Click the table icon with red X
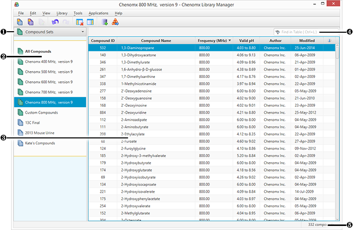Screen dimensions: 353x230 click(80, 22)
